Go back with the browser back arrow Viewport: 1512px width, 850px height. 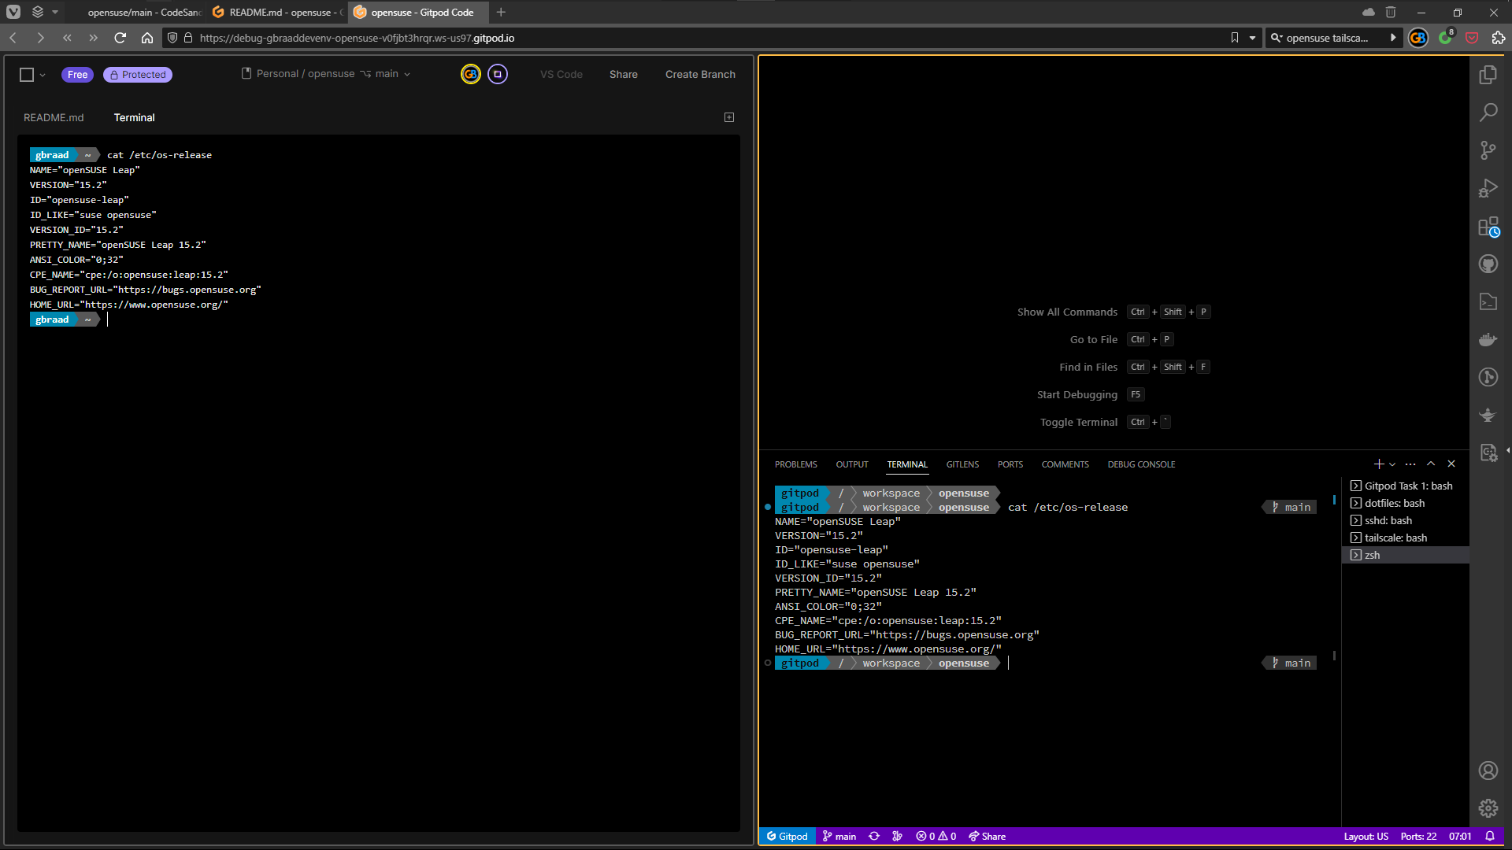(x=13, y=38)
